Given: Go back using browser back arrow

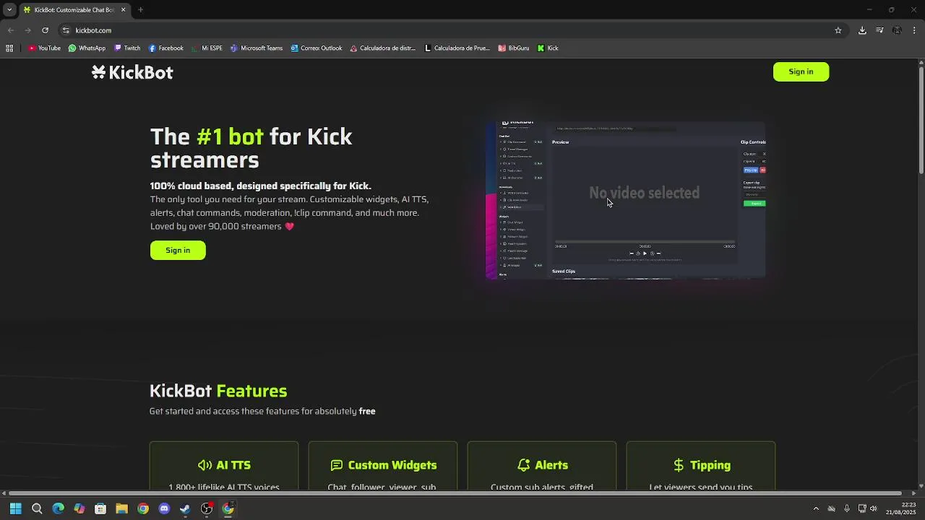Looking at the screenshot, I should (11, 30).
